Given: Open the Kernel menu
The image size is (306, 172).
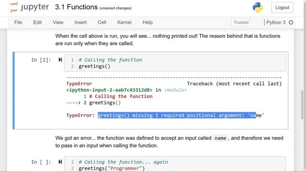Looking at the screenshot, I should pyautogui.click(x=124, y=22).
